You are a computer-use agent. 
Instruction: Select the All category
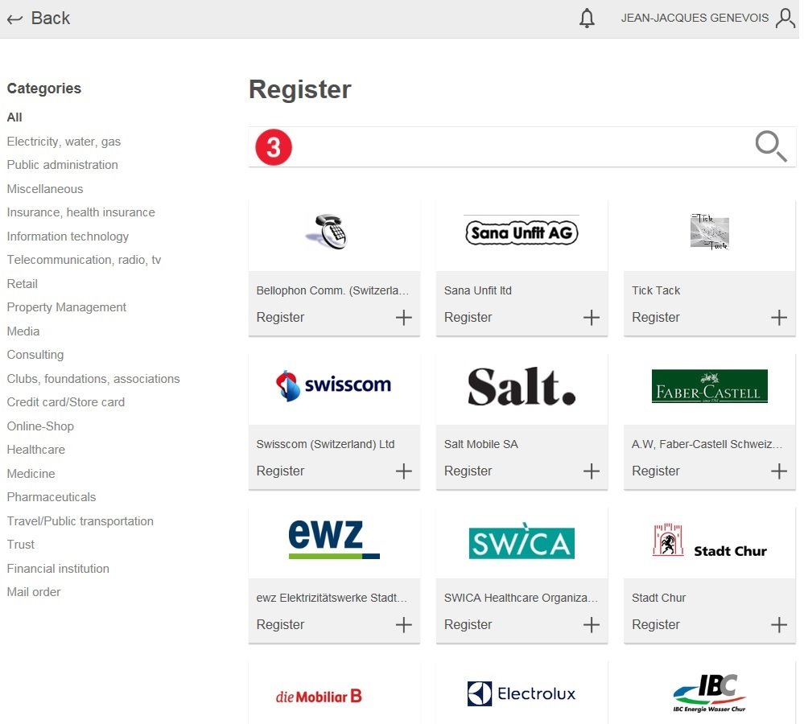[14, 117]
